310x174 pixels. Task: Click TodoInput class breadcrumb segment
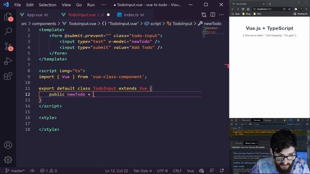point(182,24)
